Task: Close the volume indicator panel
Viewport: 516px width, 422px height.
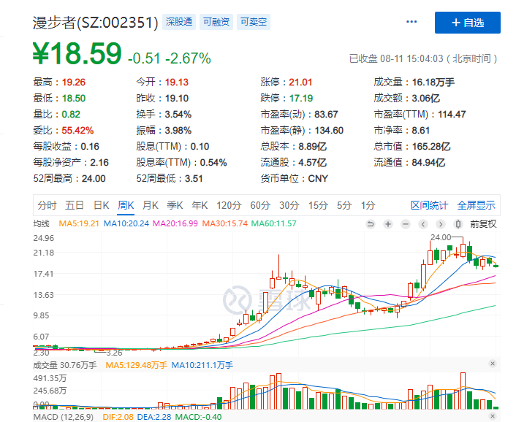Action: point(493,364)
